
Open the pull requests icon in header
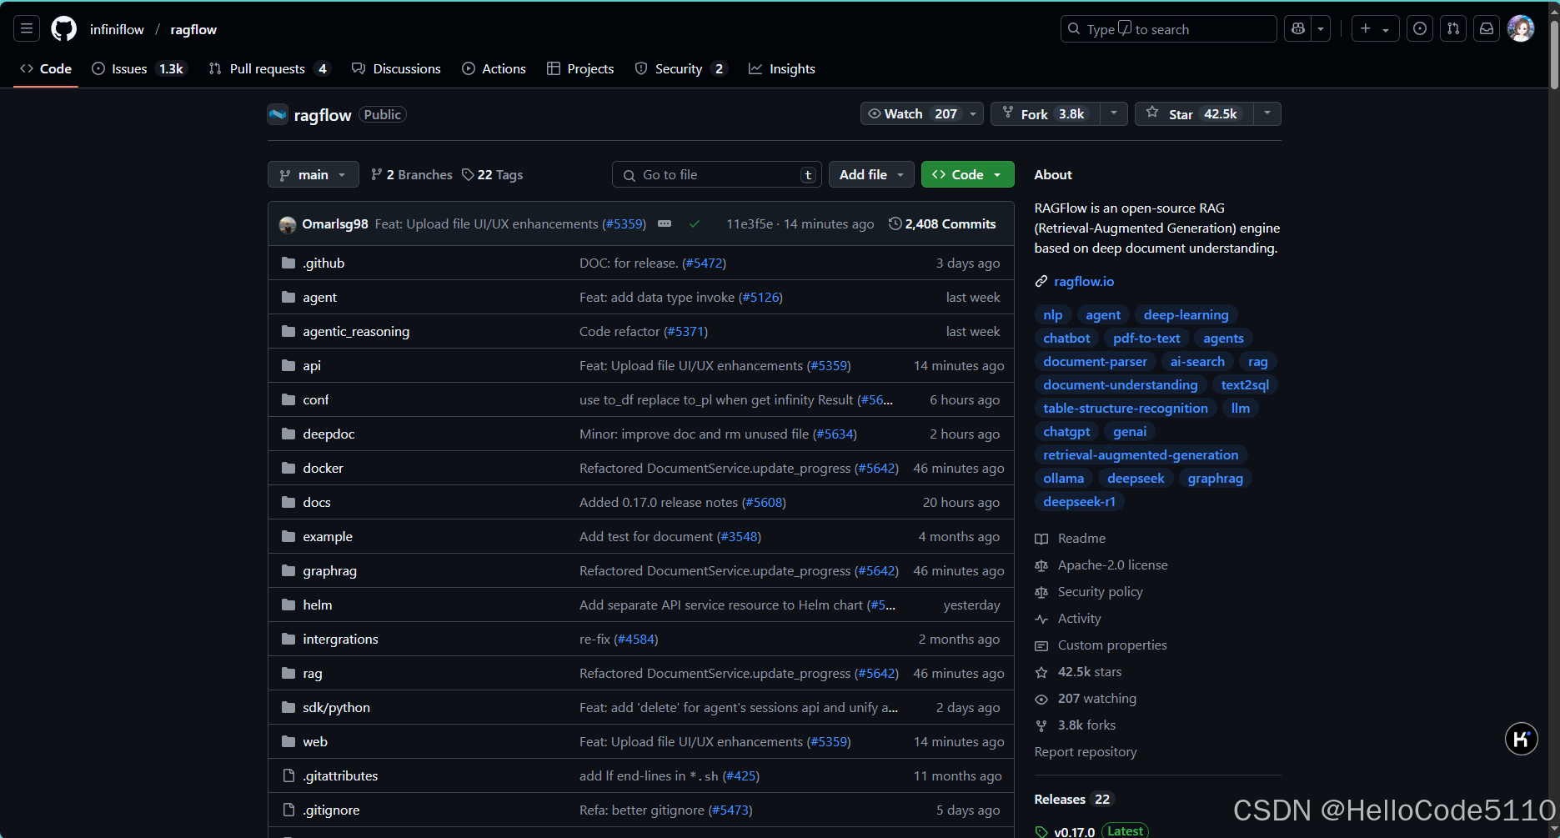coord(1453,29)
